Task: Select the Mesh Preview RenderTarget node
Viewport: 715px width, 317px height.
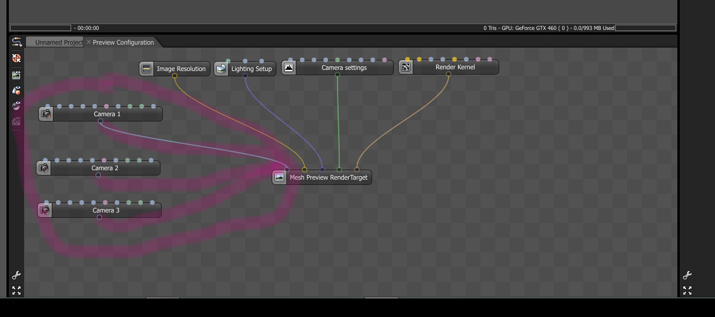Action: (x=322, y=177)
